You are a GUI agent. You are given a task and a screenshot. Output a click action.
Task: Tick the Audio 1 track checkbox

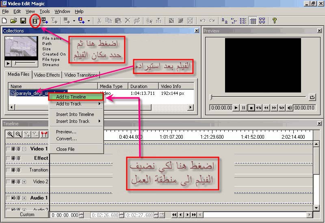tap(8, 198)
